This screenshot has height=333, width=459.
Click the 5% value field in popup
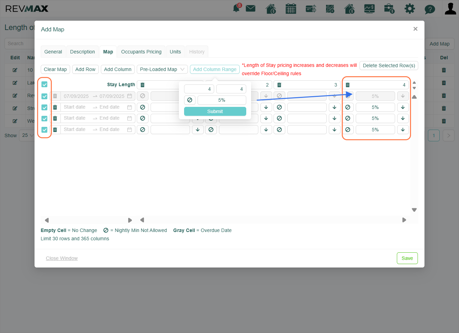pyautogui.click(x=222, y=100)
